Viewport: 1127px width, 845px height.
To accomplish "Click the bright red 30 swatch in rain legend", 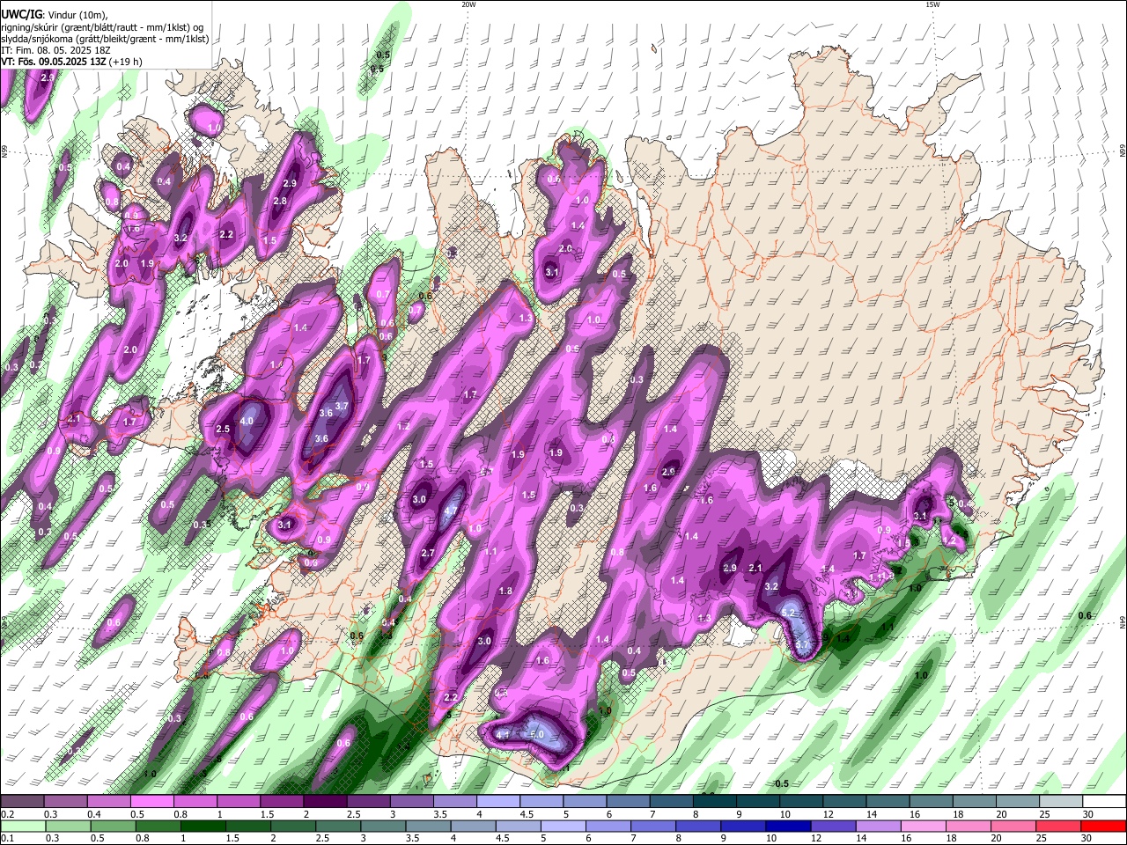I will point(1103,827).
